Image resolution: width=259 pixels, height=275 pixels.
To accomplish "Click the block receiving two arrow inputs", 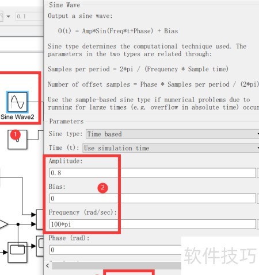I will 40,219.
